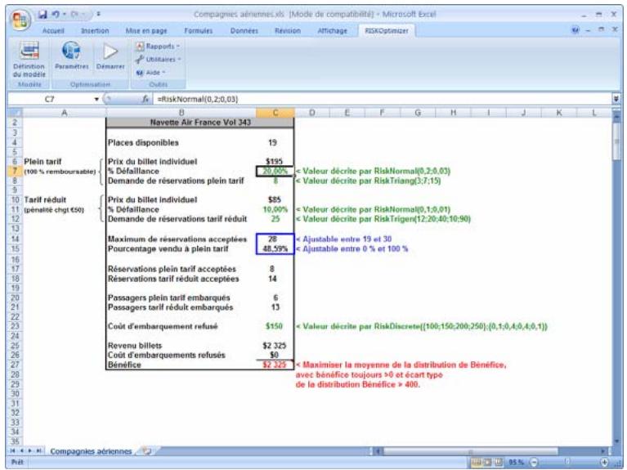Select the 10,00% Défaillance cell
Image resolution: width=627 pixels, height=470 pixels.
[x=275, y=209]
